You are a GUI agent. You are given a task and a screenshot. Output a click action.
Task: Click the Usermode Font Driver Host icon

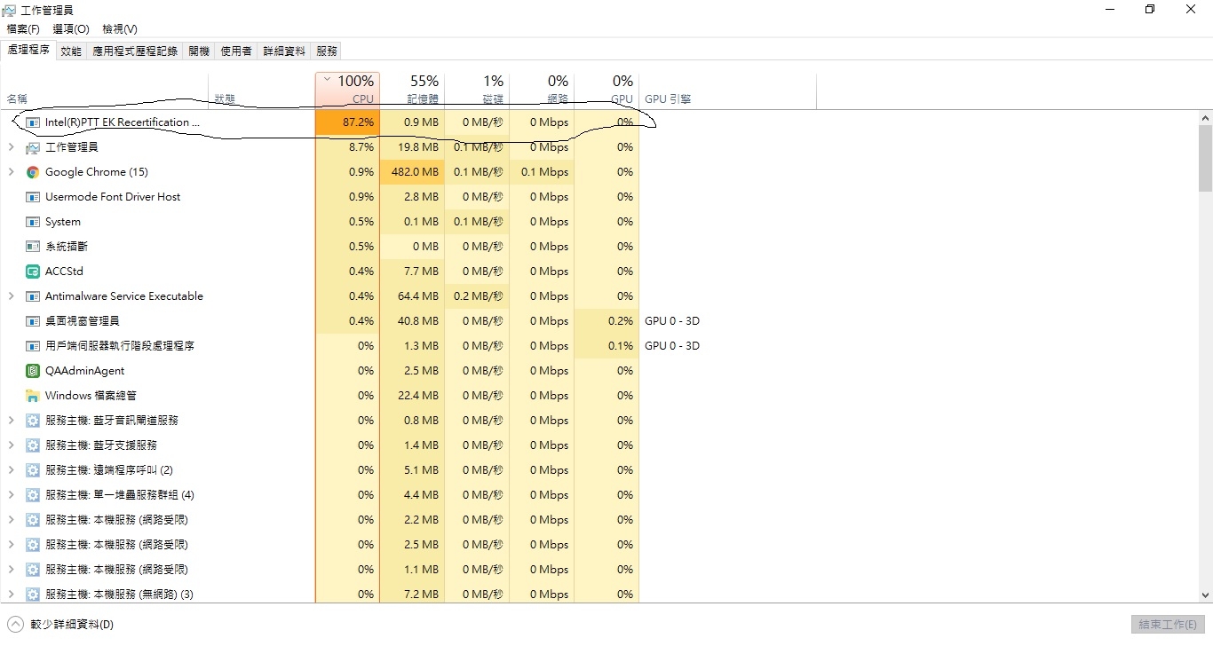point(33,197)
